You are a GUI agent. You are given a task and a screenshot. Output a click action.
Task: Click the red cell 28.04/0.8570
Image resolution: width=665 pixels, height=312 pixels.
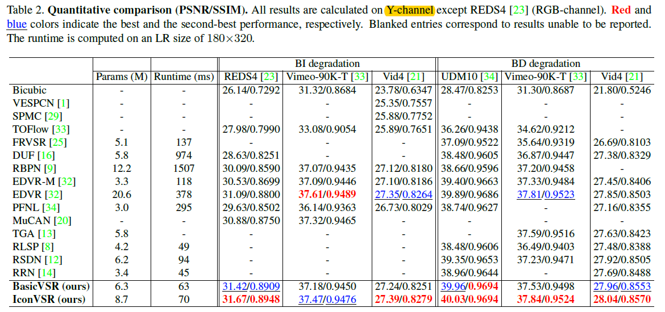[622, 300]
